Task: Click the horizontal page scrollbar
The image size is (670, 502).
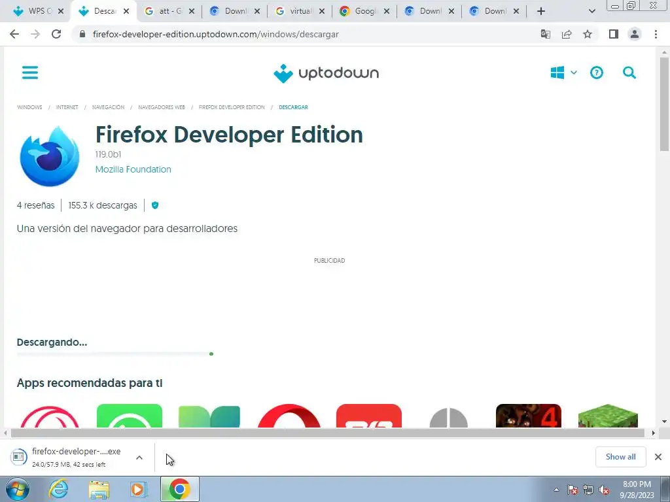Action: 327,433
